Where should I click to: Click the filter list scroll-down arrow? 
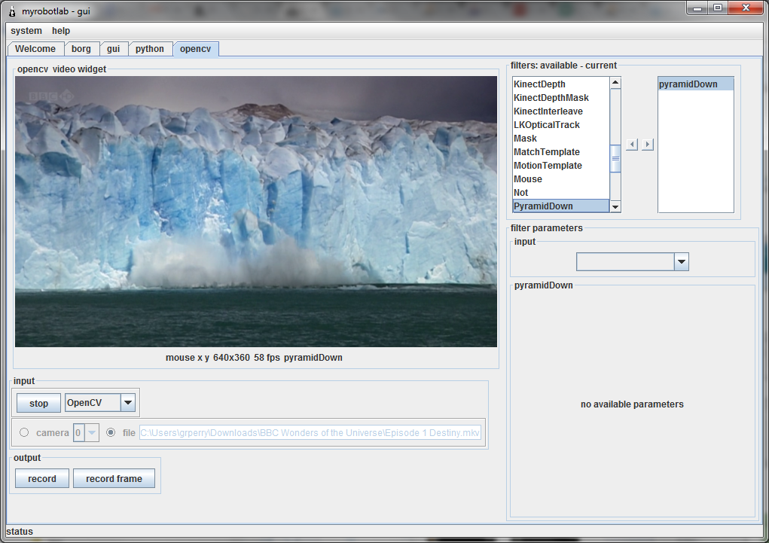(615, 207)
